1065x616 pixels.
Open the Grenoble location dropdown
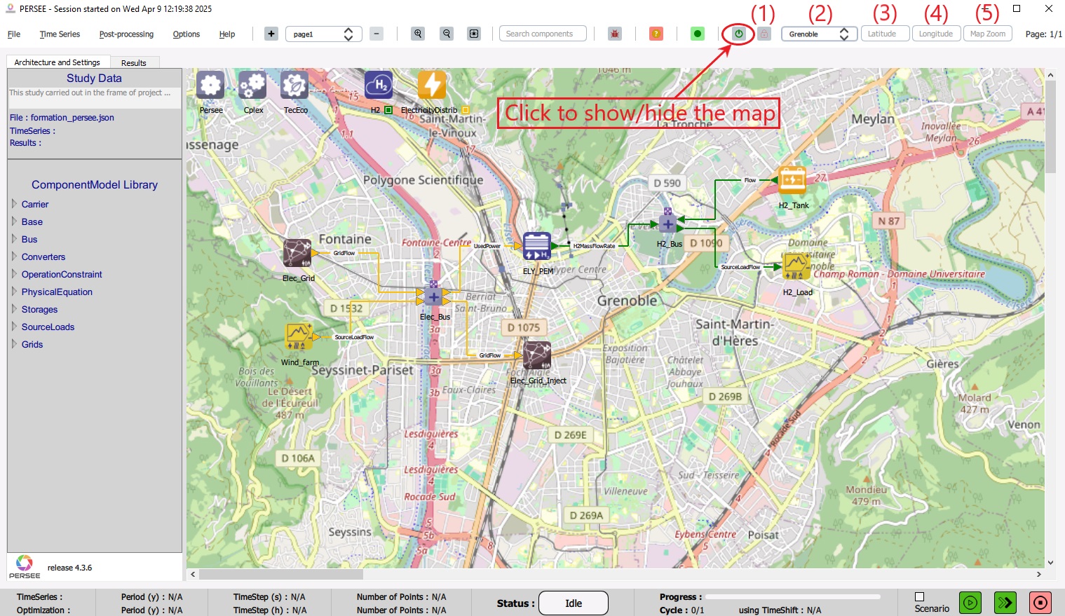click(820, 34)
